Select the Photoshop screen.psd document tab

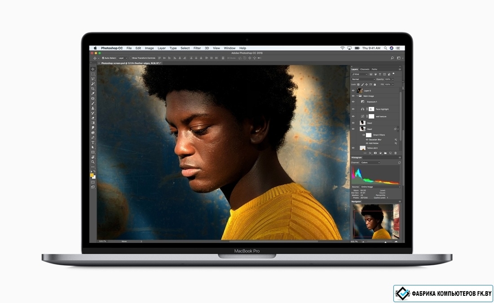point(131,63)
